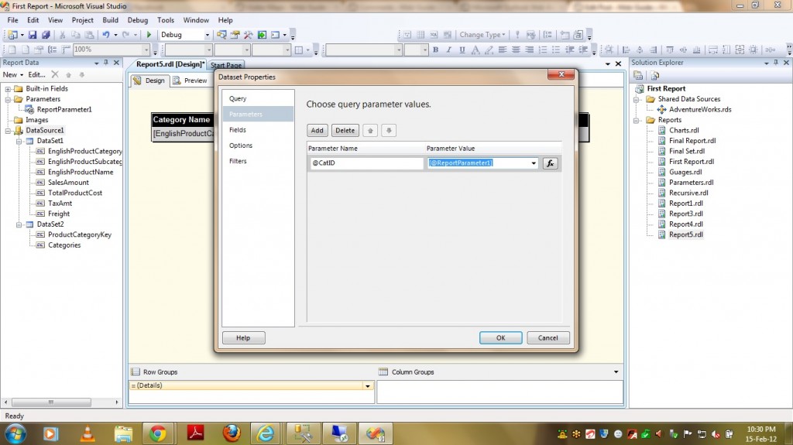The width and height of the screenshot is (793, 445).
Task: Click the move parameter up arrow
Action: coord(371,131)
